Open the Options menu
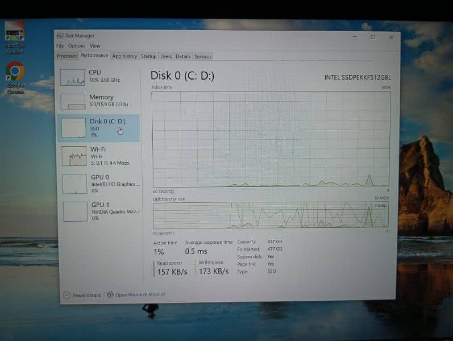 click(77, 46)
